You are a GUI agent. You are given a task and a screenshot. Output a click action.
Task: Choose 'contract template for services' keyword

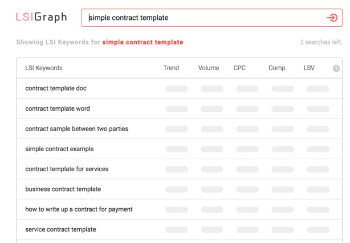(67, 169)
